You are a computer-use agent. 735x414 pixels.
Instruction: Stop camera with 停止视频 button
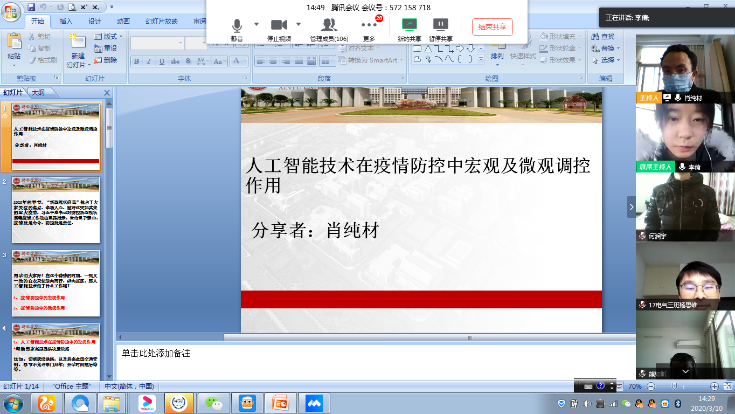[279, 25]
